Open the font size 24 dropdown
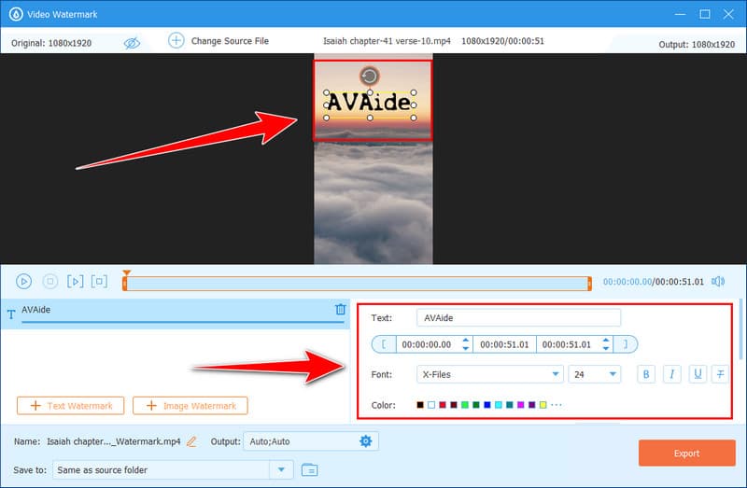This screenshot has height=488, width=747. [595, 374]
